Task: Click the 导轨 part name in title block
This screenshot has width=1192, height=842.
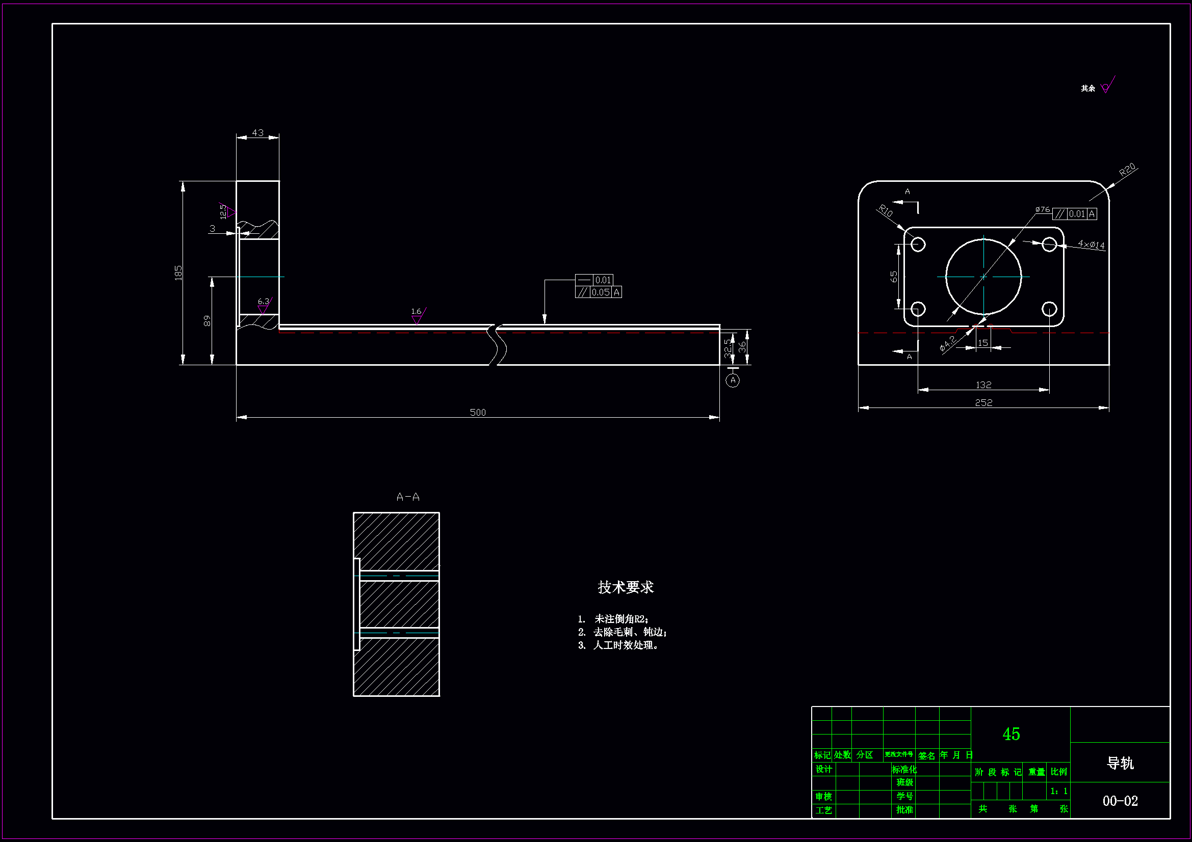Action: [1120, 763]
